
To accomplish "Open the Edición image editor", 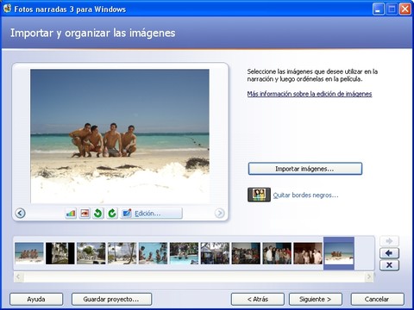I will [x=151, y=214].
